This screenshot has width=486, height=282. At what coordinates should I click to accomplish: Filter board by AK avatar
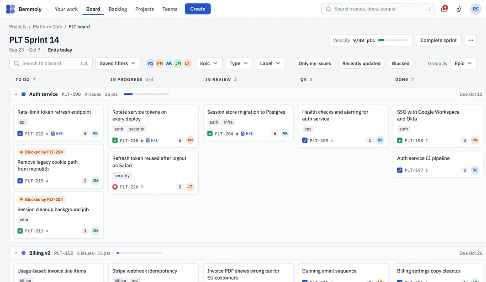pyautogui.click(x=169, y=63)
